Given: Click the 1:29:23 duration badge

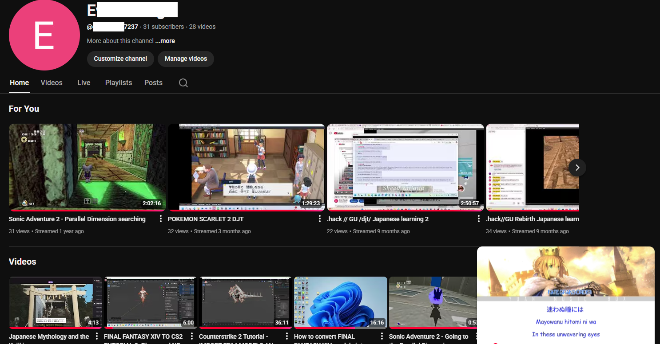Looking at the screenshot, I should tap(310, 203).
